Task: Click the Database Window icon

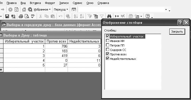Action: [131, 16]
